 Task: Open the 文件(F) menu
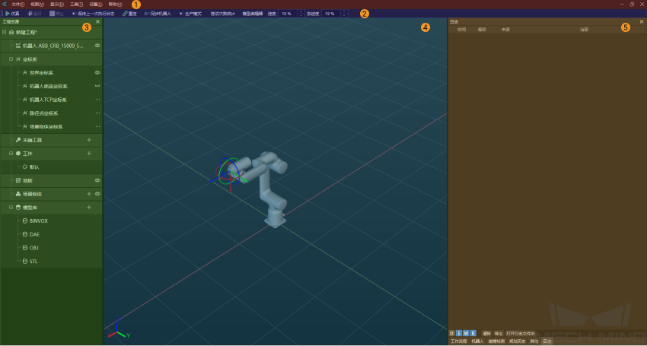point(18,4)
